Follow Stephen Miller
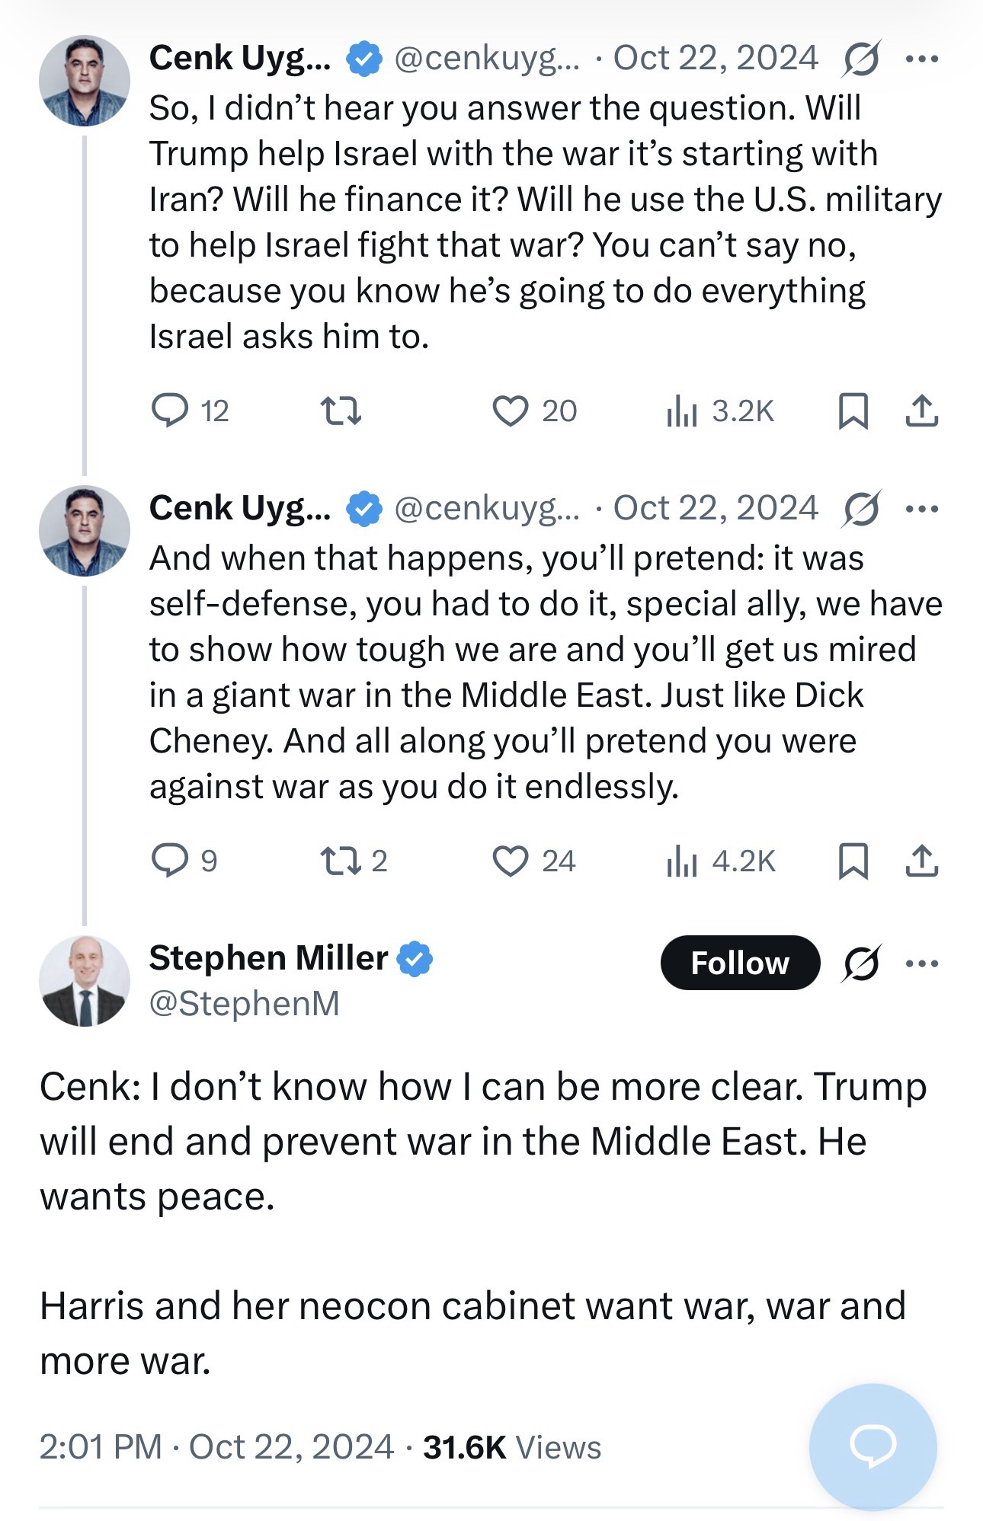The width and height of the screenshot is (983, 1521). (740, 963)
